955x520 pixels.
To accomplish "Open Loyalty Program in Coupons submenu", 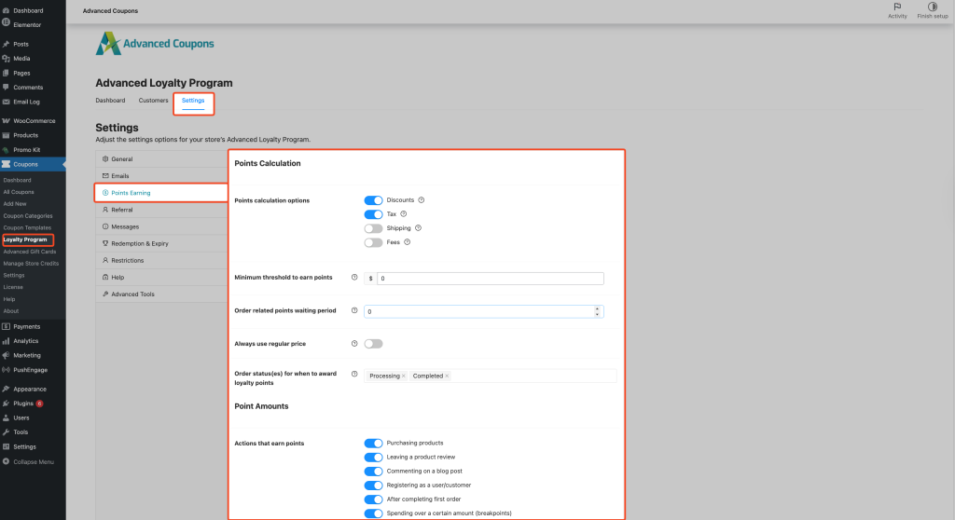I will (25, 239).
